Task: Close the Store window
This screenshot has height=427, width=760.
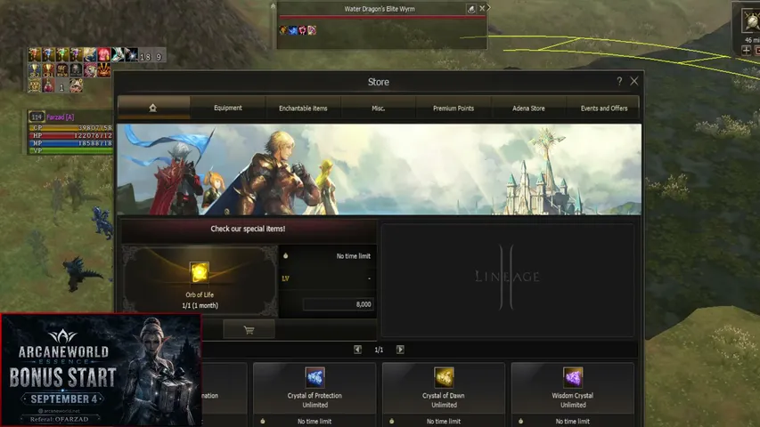Action: tap(634, 81)
